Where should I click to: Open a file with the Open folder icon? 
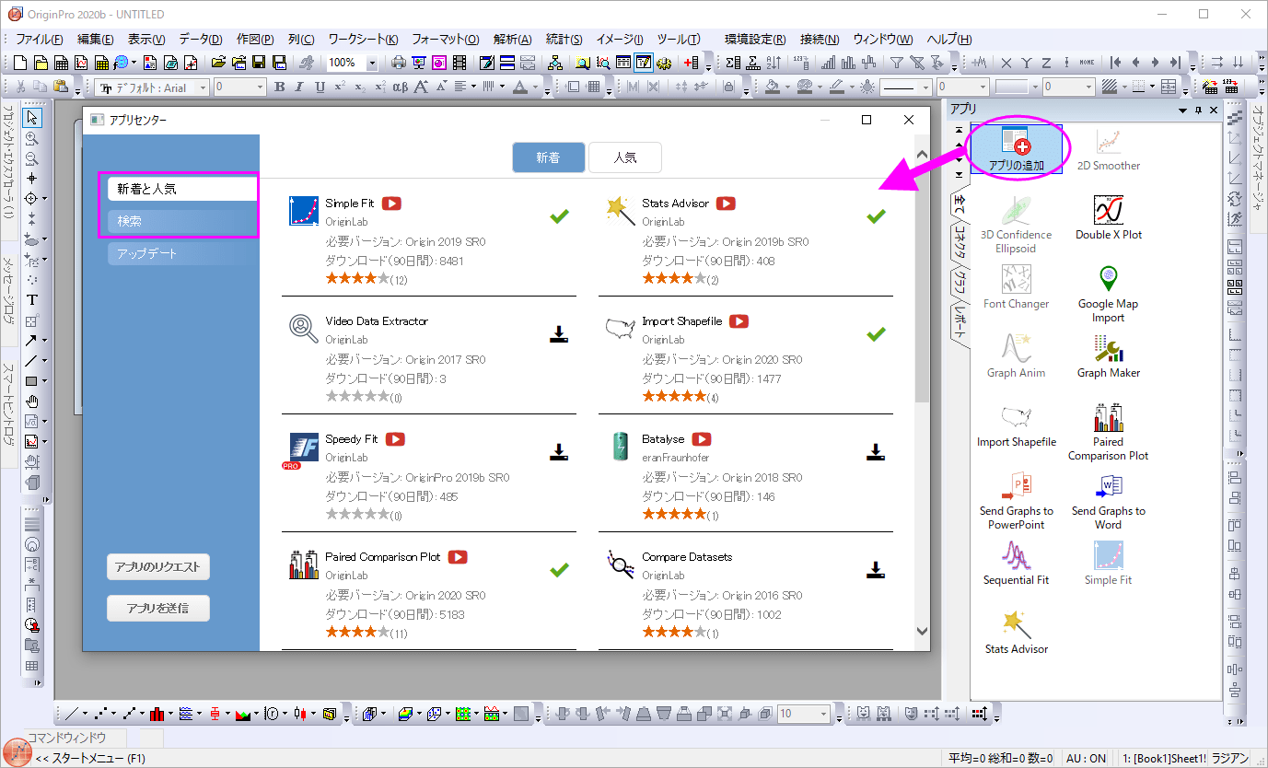[218, 63]
